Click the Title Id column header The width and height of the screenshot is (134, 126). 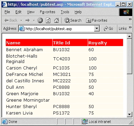(x=70, y=43)
